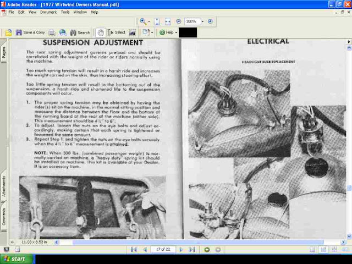Open the Comments side tab
352x264 pixels.
point(4,217)
